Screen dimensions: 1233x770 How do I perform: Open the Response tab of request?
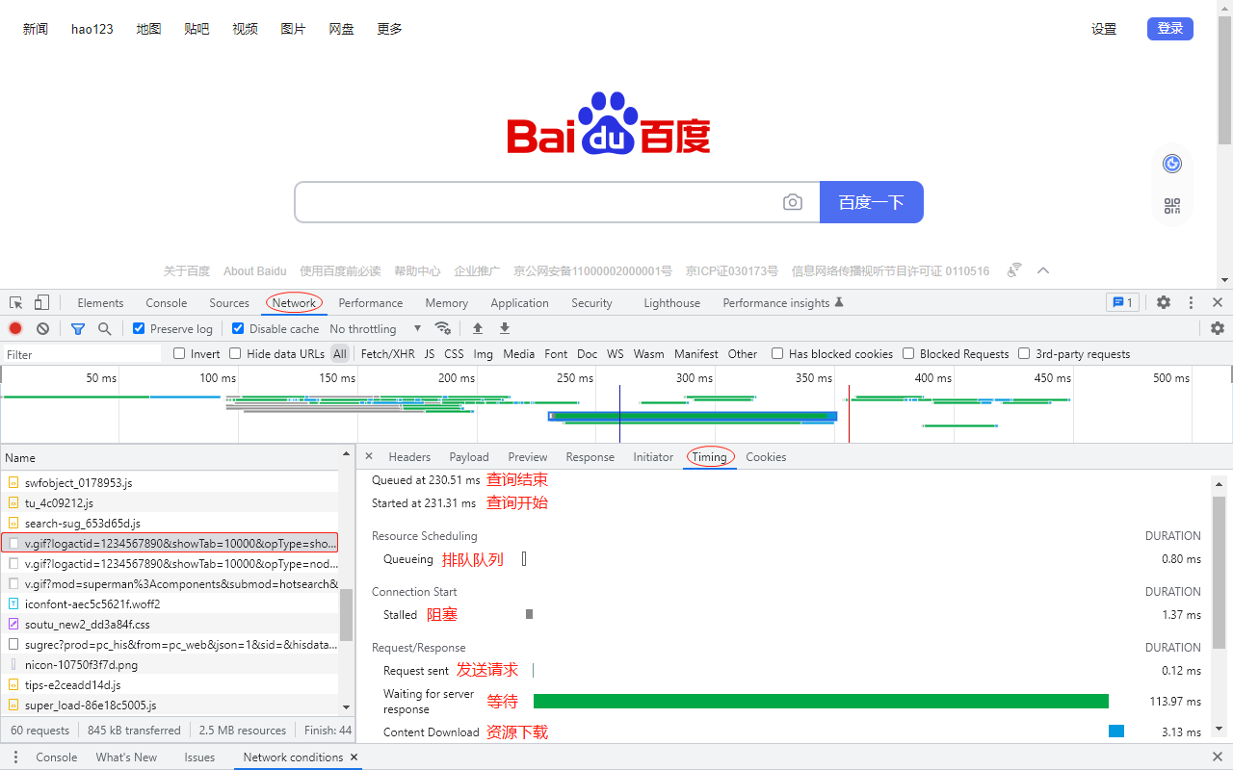tap(590, 456)
